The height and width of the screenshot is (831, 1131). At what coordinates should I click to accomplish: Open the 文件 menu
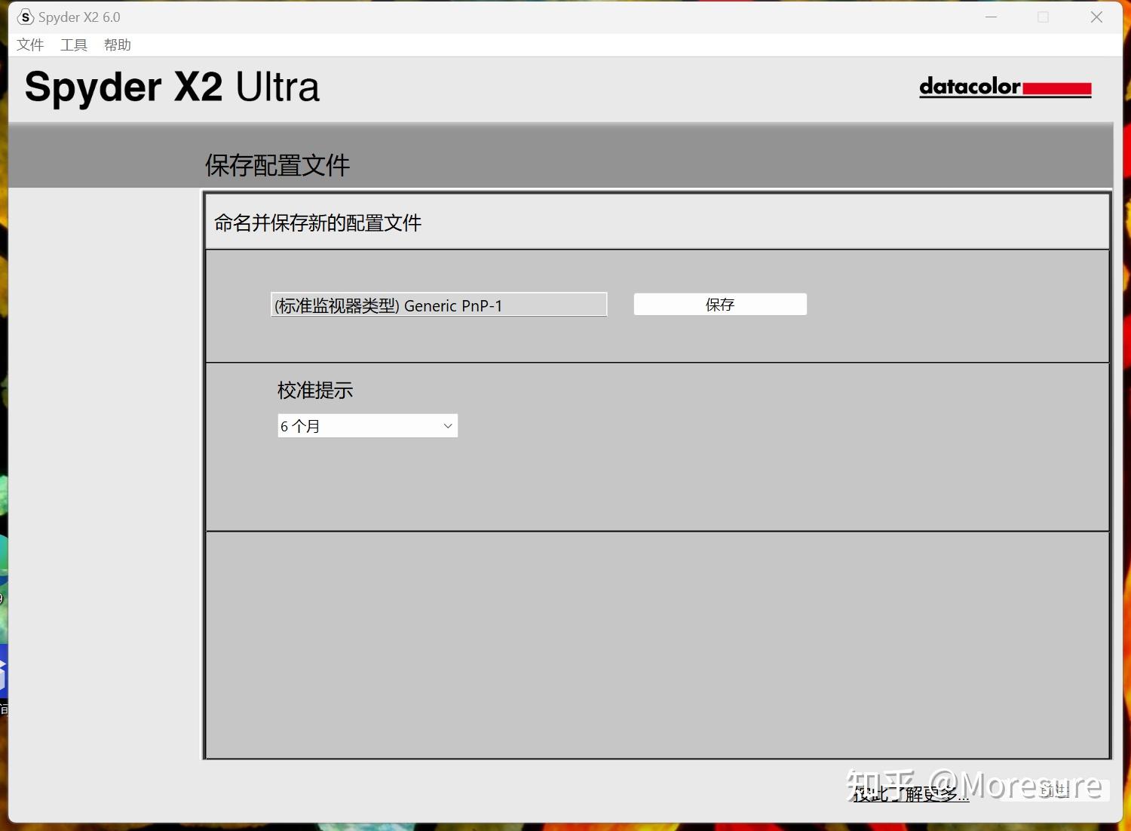(x=30, y=44)
